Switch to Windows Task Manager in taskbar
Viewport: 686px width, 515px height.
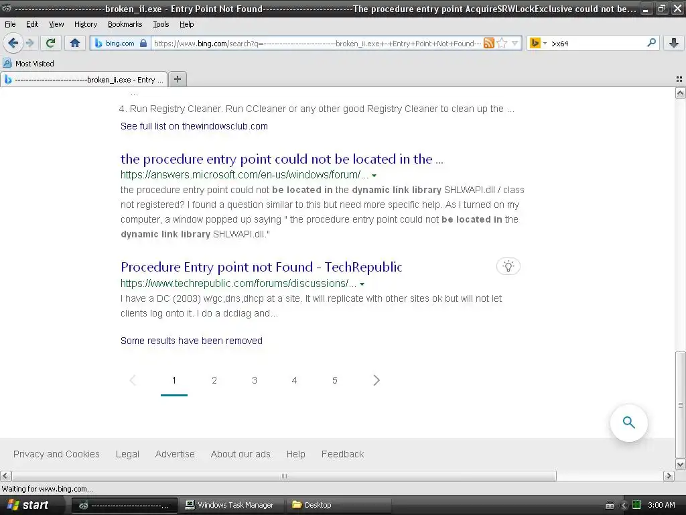click(230, 505)
